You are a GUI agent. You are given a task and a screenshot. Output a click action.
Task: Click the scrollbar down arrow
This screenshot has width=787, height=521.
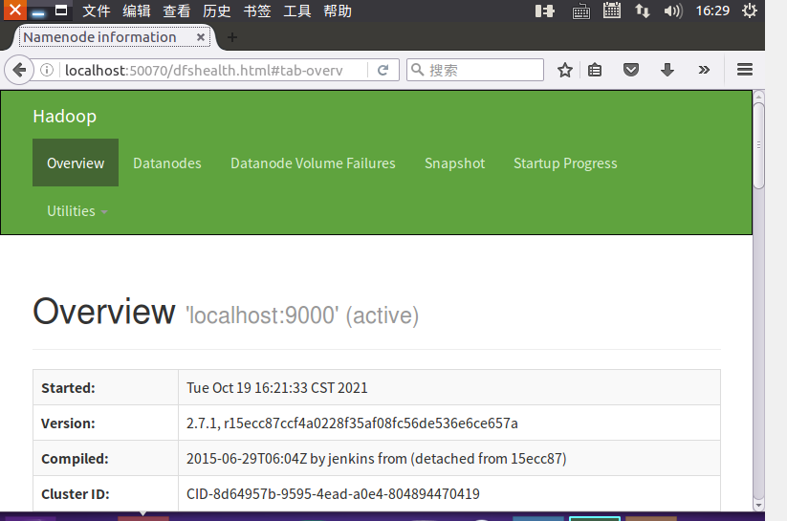pyautogui.click(x=758, y=505)
